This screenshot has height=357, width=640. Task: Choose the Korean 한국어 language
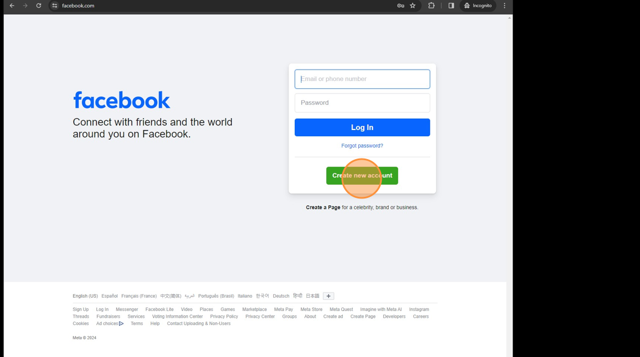point(262,297)
